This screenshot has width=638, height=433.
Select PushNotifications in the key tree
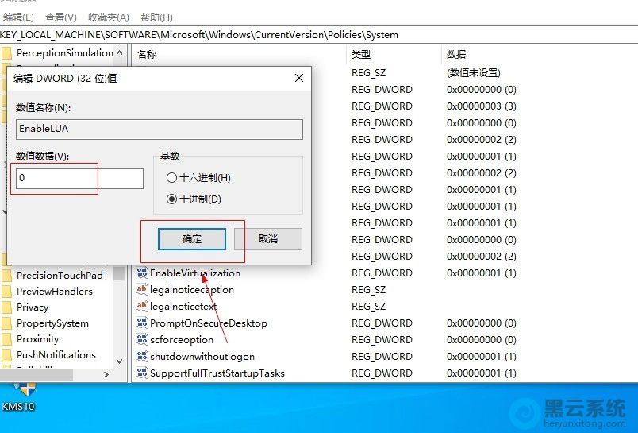56,355
